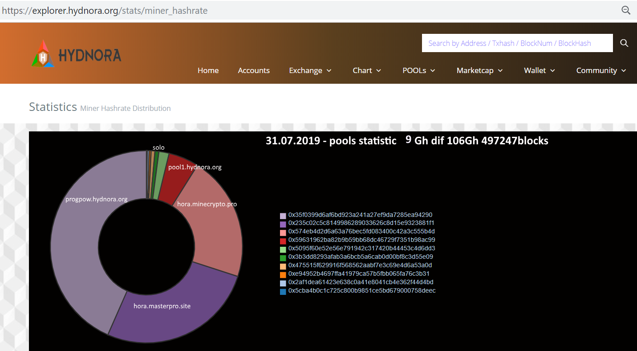637x351 pixels.
Task: Toggle legend swatch for 0x574eb4d2d6a63a... address
Action: point(283,233)
